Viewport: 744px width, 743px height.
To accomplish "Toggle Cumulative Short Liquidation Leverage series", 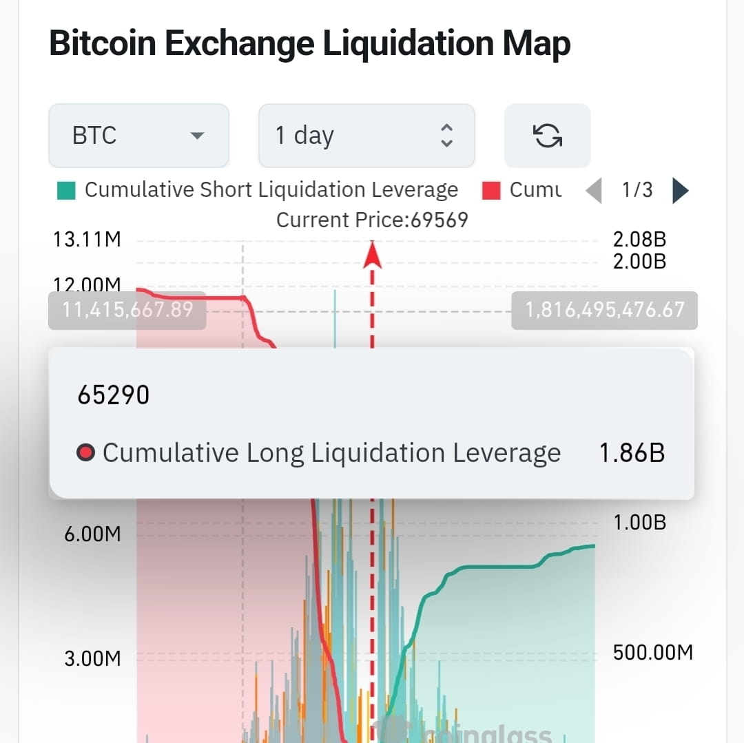I will pyautogui.click(x=271, y=189).
